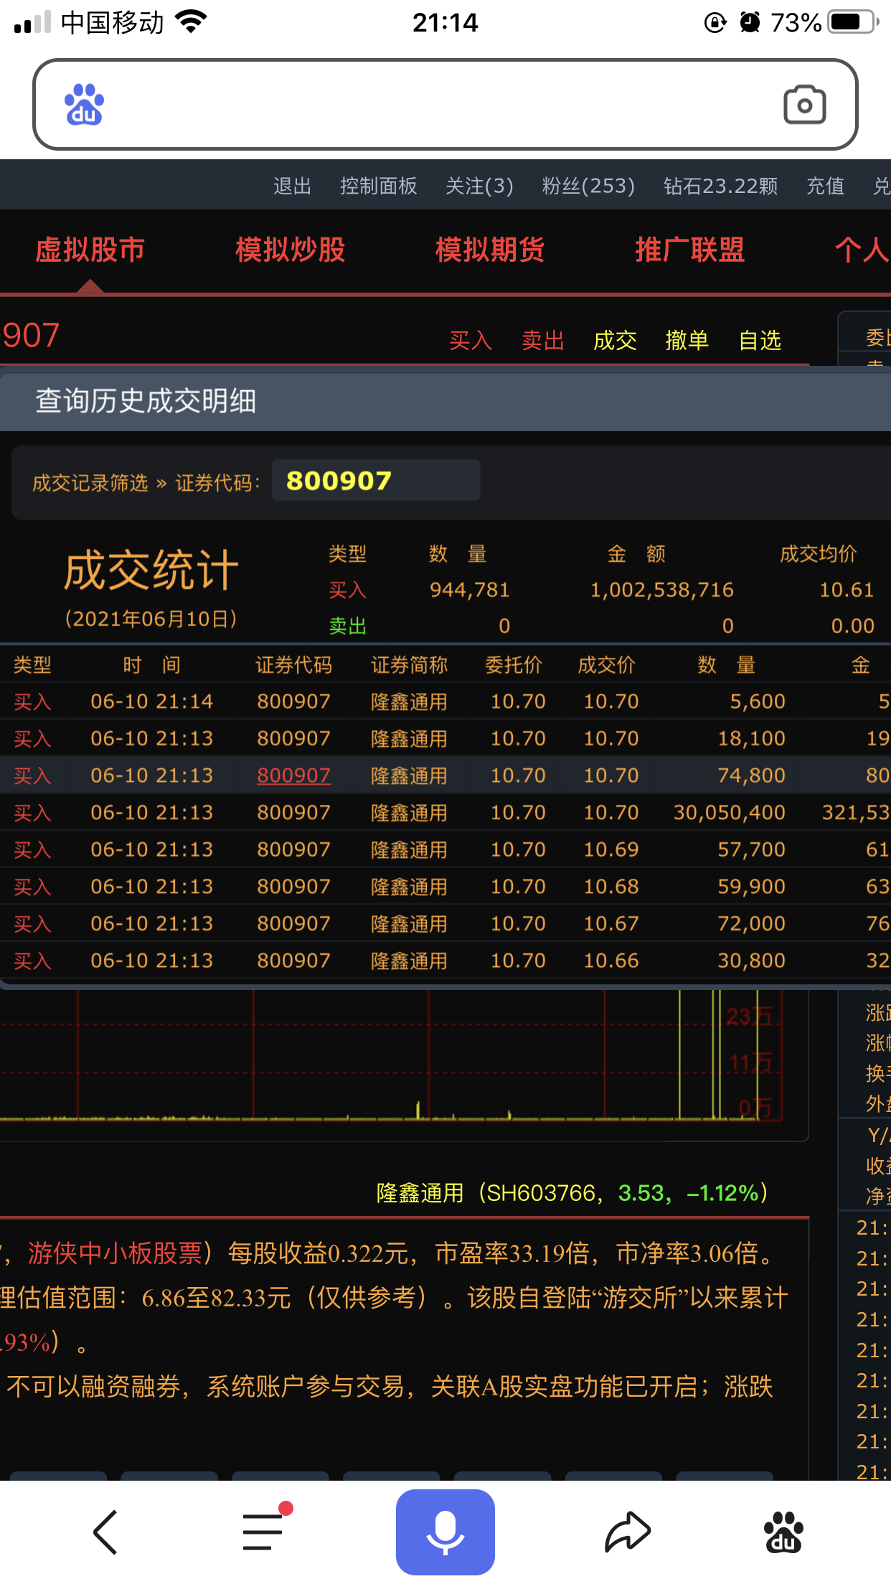Click the securities code field 800907
This screenshot has width=891, height=1584.
coord(376,481)
